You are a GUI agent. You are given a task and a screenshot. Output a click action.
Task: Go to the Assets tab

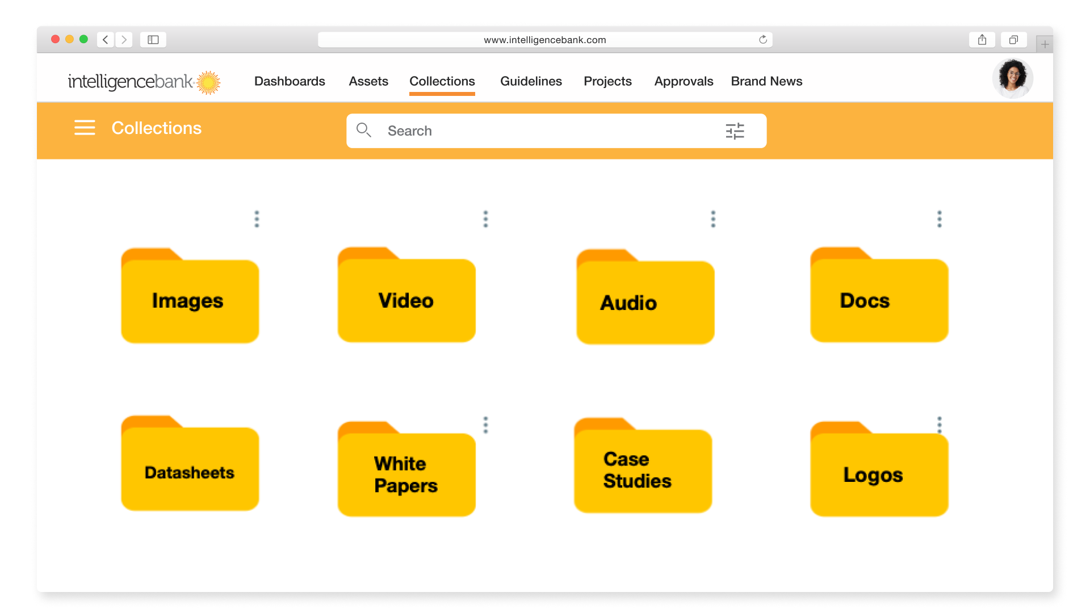pyautogui.click(x=368, y=81)
